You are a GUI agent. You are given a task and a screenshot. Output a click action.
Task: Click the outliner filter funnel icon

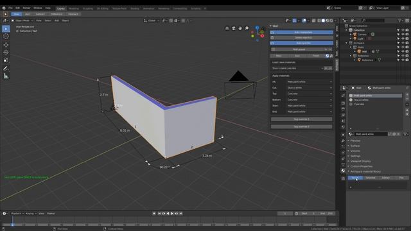399,21
